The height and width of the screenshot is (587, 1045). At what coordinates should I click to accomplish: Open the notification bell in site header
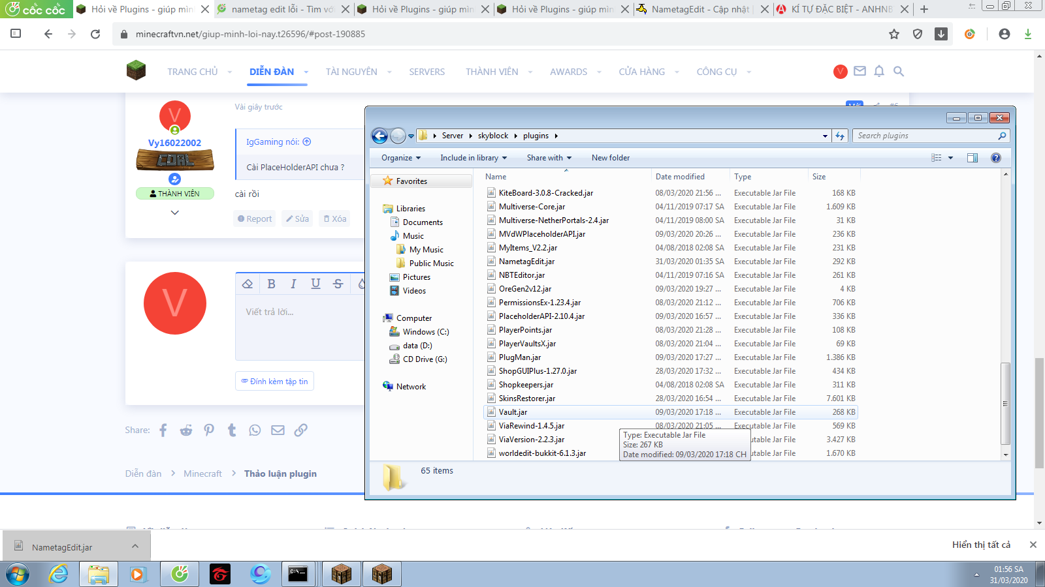click(879, 71)
